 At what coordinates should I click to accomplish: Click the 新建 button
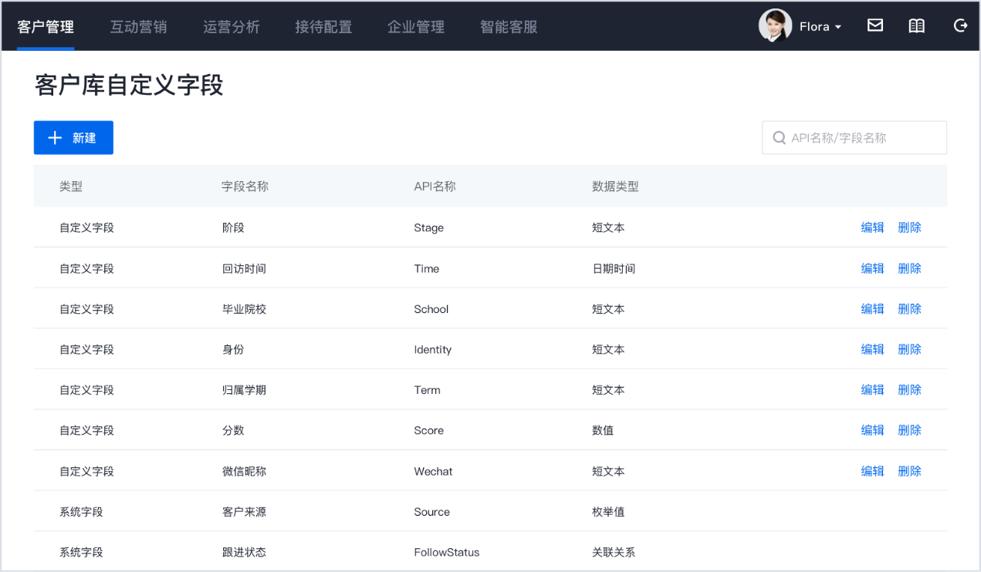(73, 138)
